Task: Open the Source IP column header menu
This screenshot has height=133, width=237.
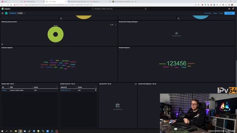Action: (x=76, y=87)
